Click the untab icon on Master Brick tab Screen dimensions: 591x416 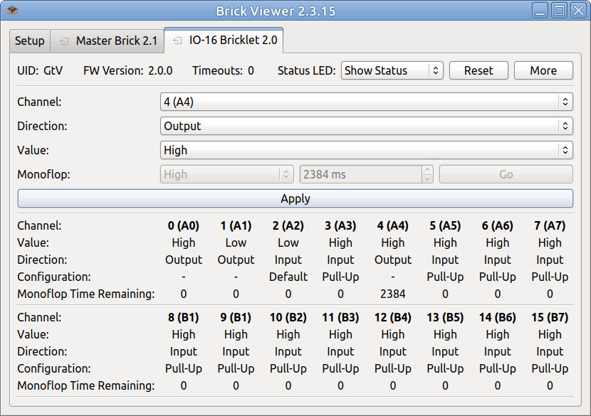[64, 41]
